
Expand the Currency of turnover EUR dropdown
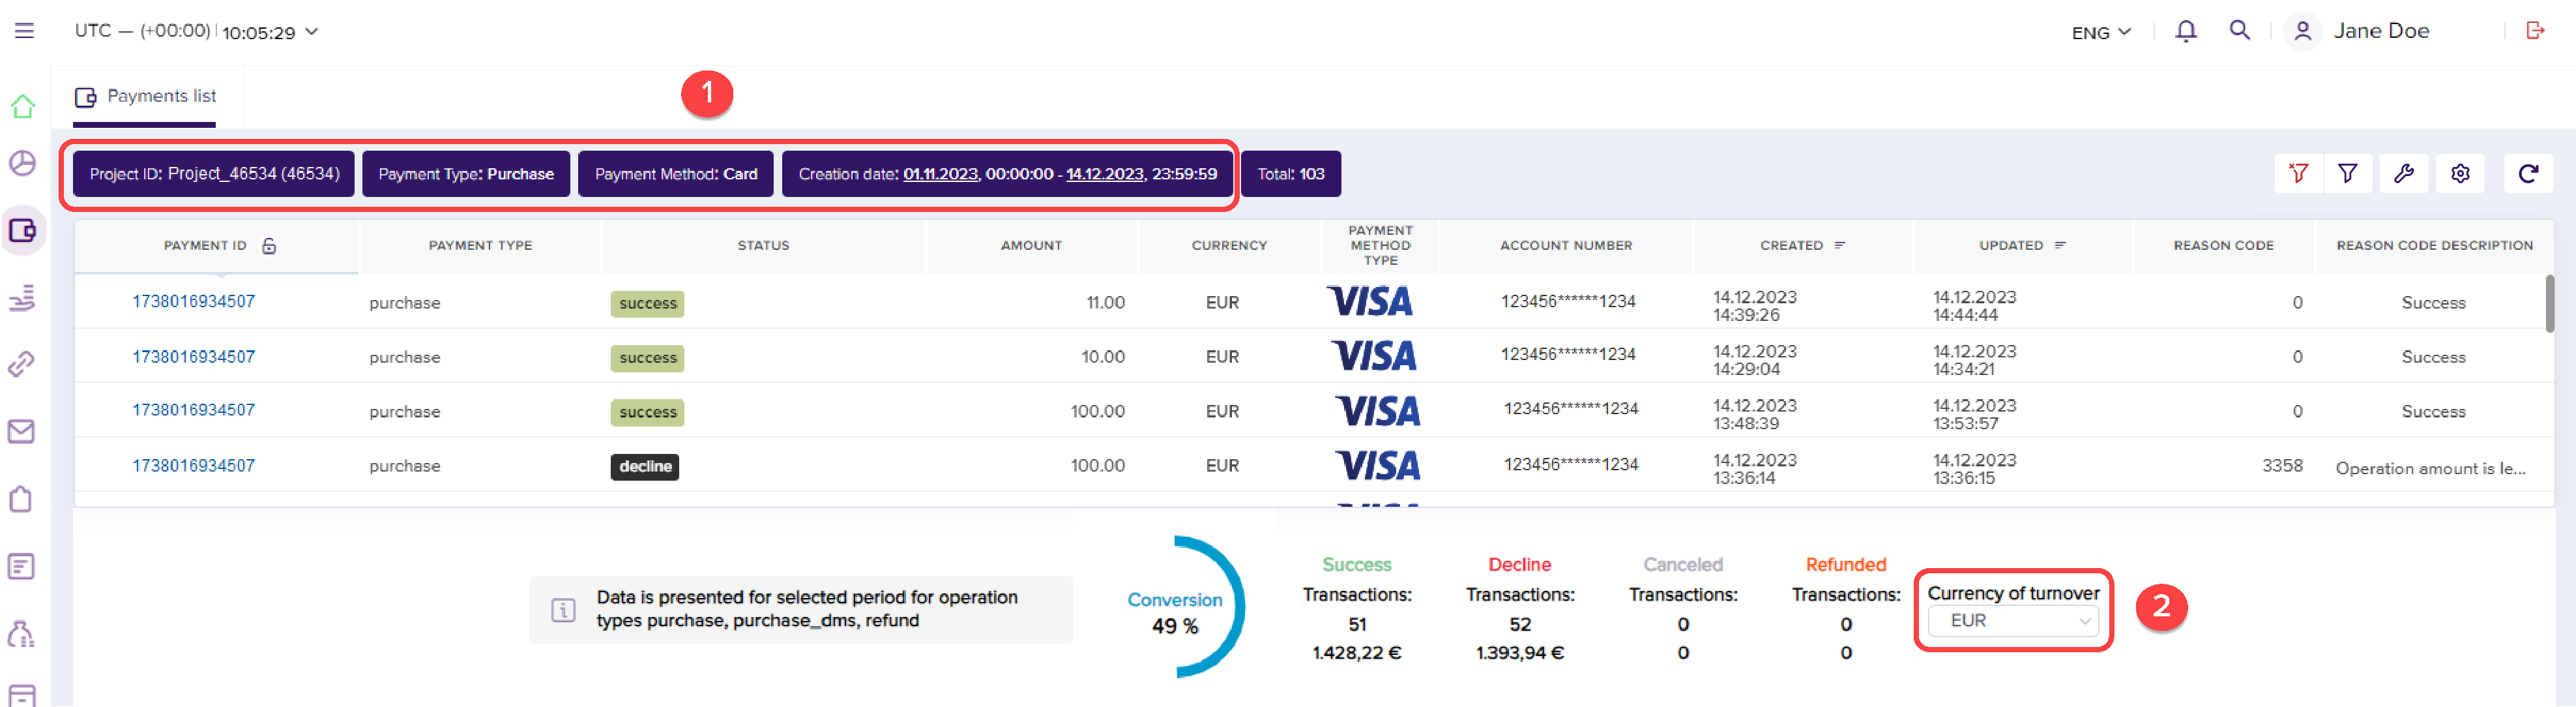[2012, 621]
